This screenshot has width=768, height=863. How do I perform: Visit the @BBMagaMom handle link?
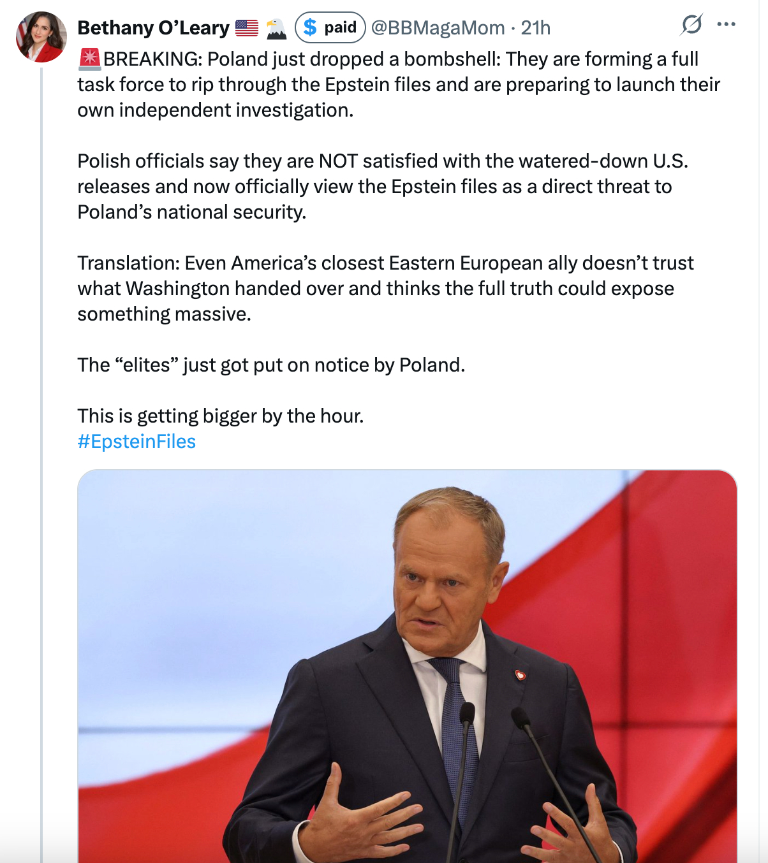[x=438, y=28]
